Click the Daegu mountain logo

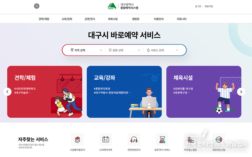click(112, 6)
